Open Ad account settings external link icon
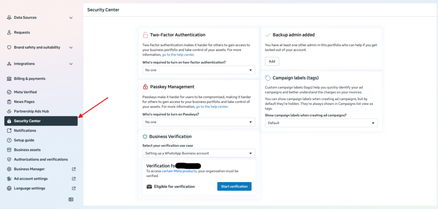 [74, 179]
